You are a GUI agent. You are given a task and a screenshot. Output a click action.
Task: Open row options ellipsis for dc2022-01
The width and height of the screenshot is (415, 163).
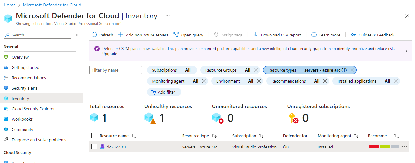(404, 147)
